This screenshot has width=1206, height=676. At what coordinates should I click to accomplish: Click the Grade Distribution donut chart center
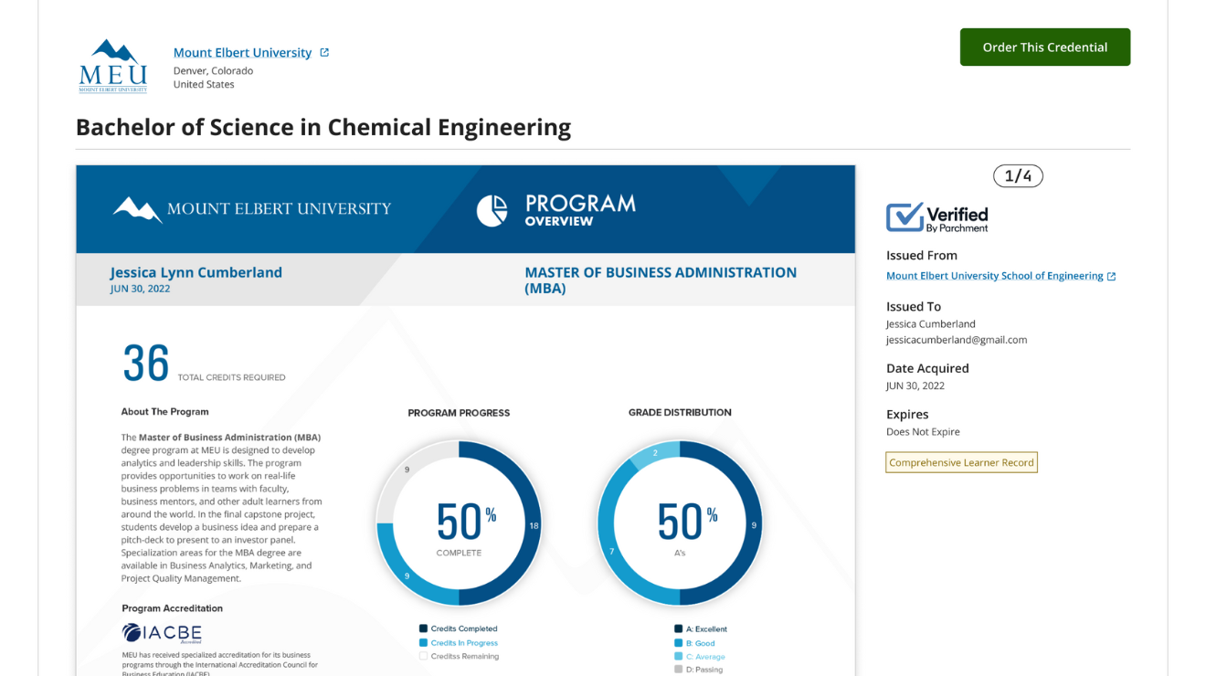[680, 523]
